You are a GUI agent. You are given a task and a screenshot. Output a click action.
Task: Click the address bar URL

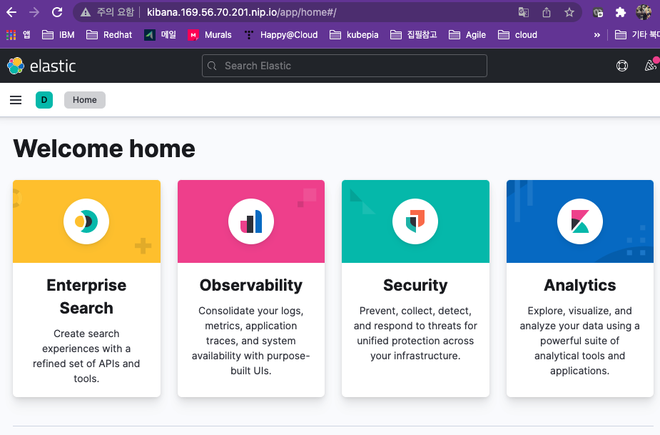[241, 12]
